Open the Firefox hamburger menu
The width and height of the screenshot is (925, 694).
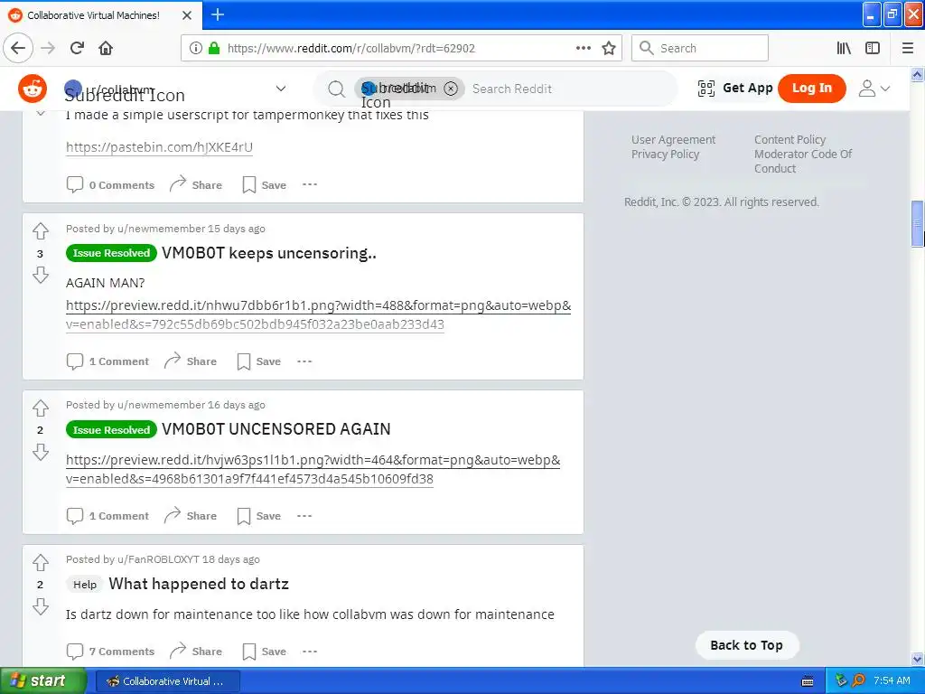(908, 48)
